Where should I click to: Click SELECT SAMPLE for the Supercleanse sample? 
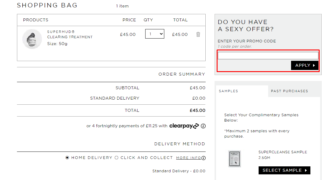[284, 170]
